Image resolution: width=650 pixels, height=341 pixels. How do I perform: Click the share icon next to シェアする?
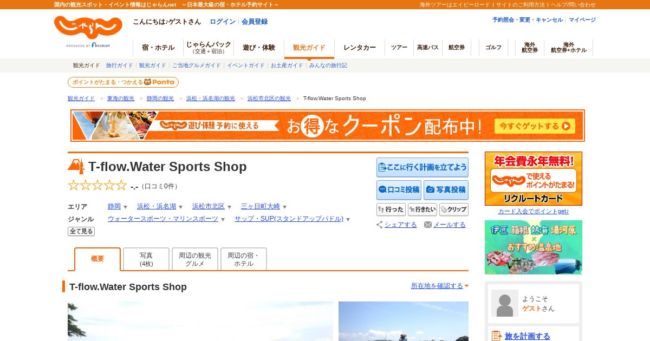click(x=380, y=225)
